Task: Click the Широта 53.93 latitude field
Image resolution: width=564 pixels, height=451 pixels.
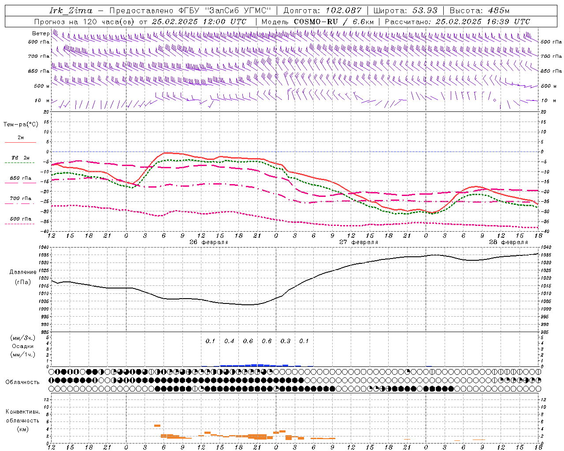Action: coord(405,11)
